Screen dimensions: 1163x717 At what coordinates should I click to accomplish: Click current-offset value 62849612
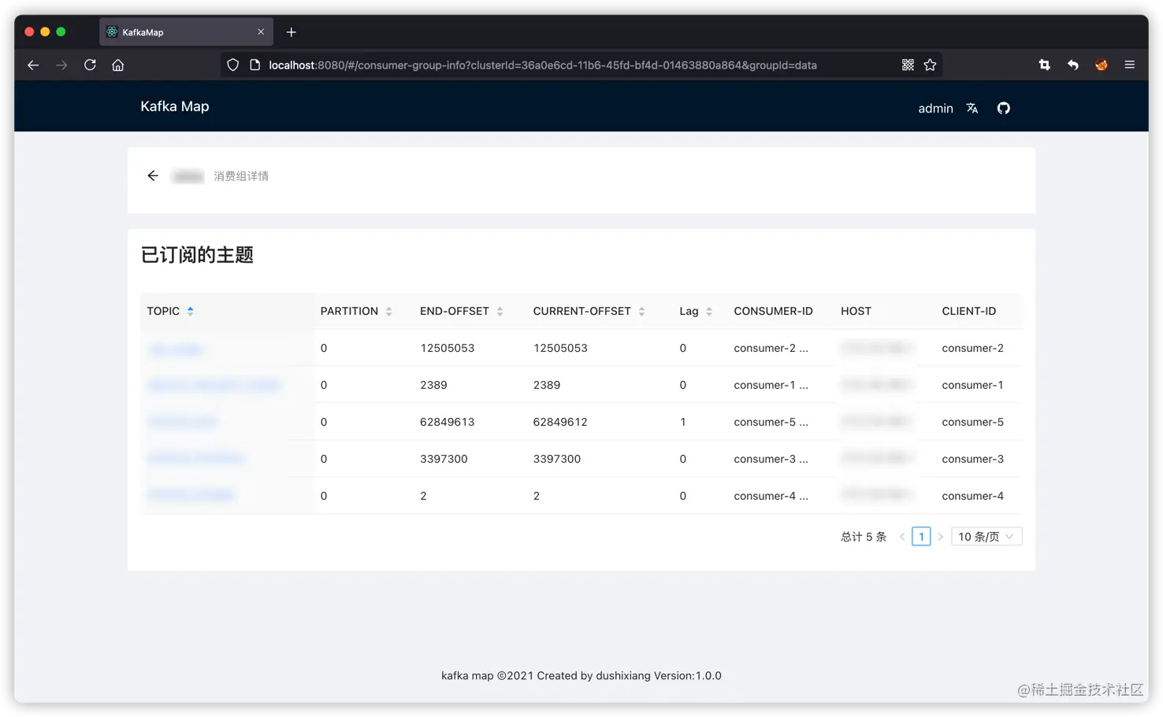coord(560,422)
